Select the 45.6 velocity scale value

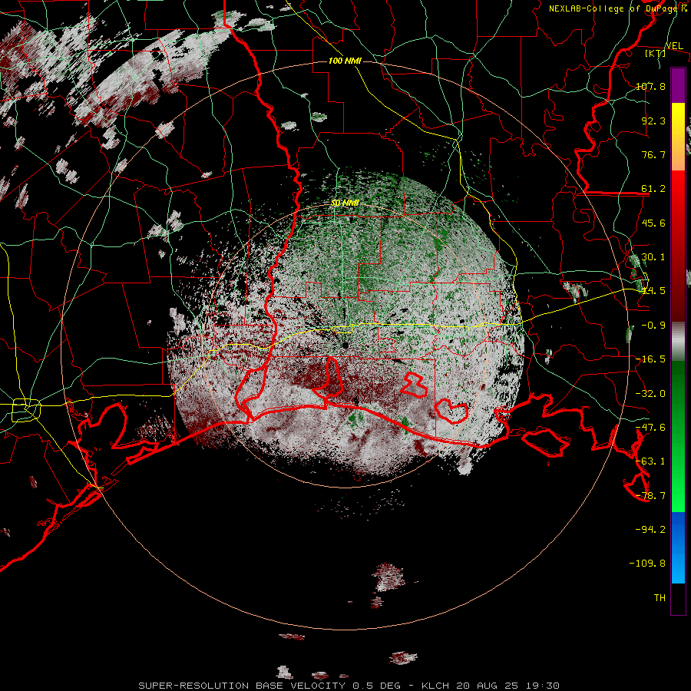pos(653,223)
